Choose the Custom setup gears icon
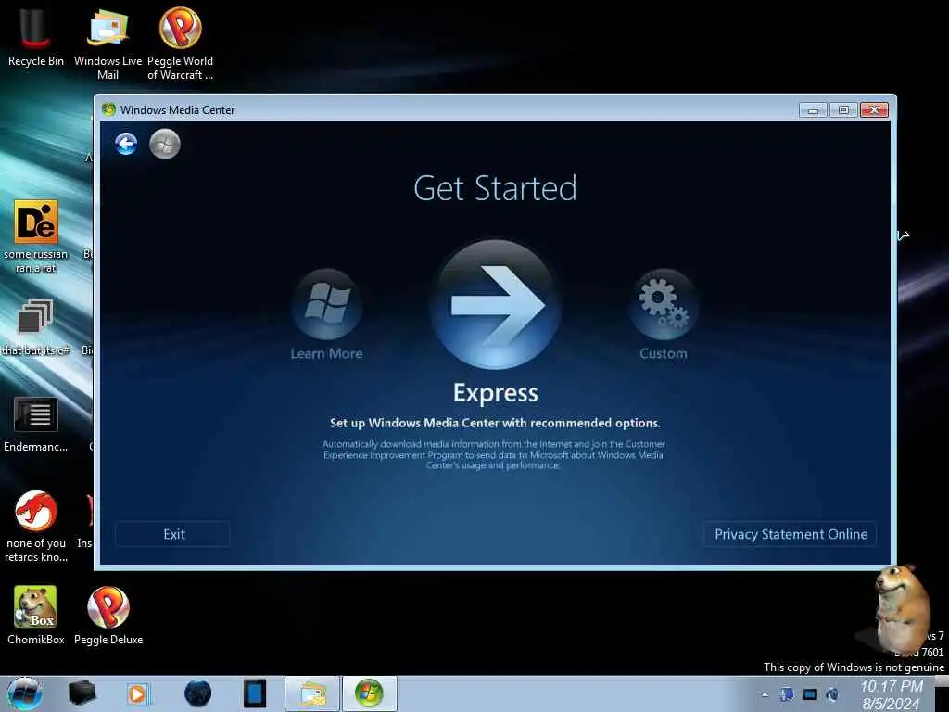The width and height of the screenshot is (949, 712). click(664, 304)
